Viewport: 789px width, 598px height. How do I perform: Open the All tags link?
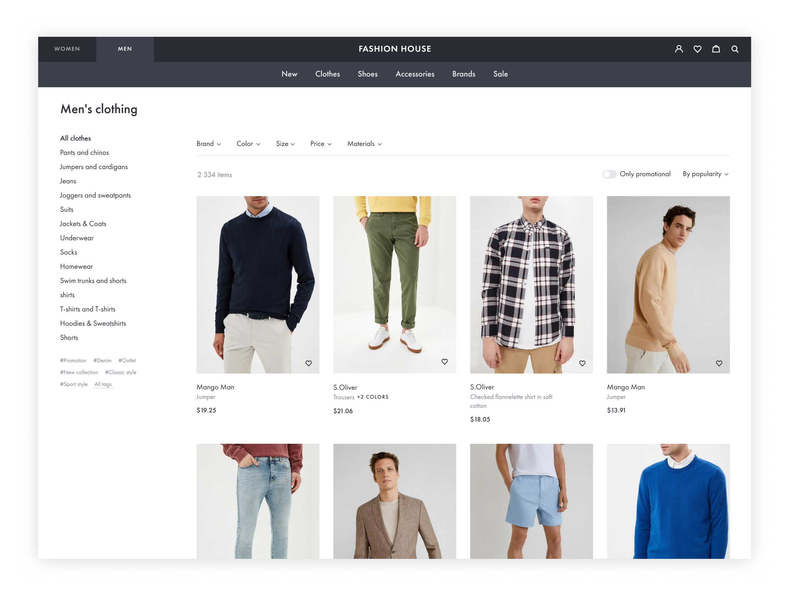[103, 384]
